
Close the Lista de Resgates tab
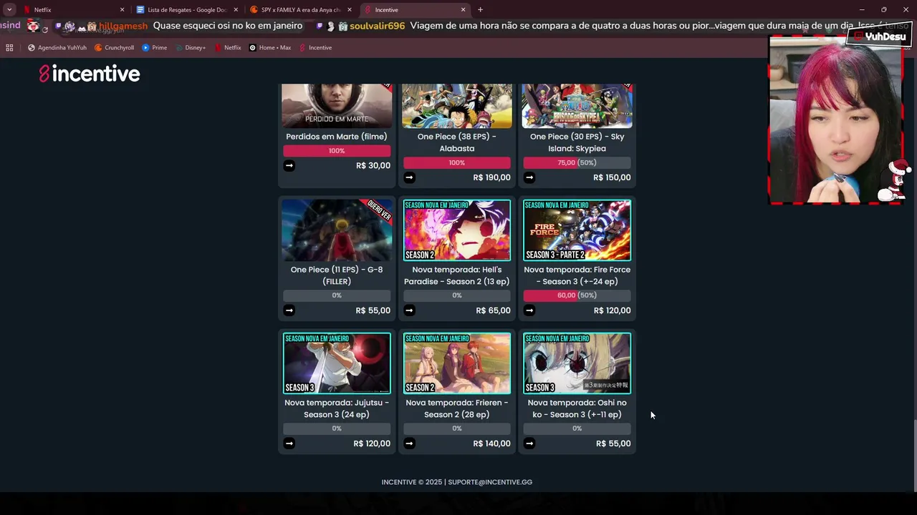click(x=236, y=9)
